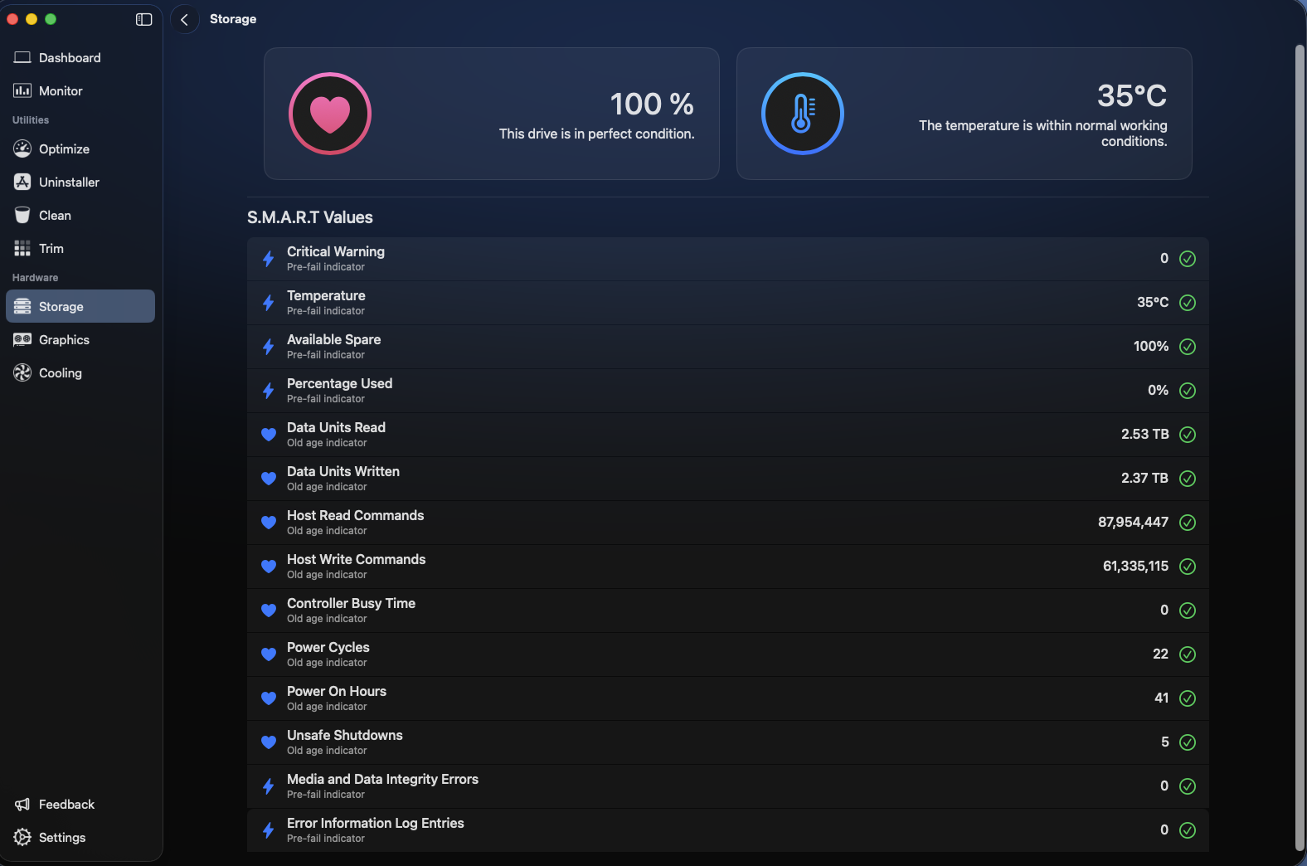Click Error Information Log Entries bolt icon
Screen dimensions: 1307x866
tap(268, 830)
